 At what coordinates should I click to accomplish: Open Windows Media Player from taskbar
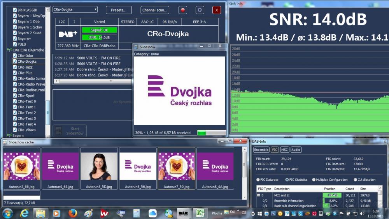point(56,213)
